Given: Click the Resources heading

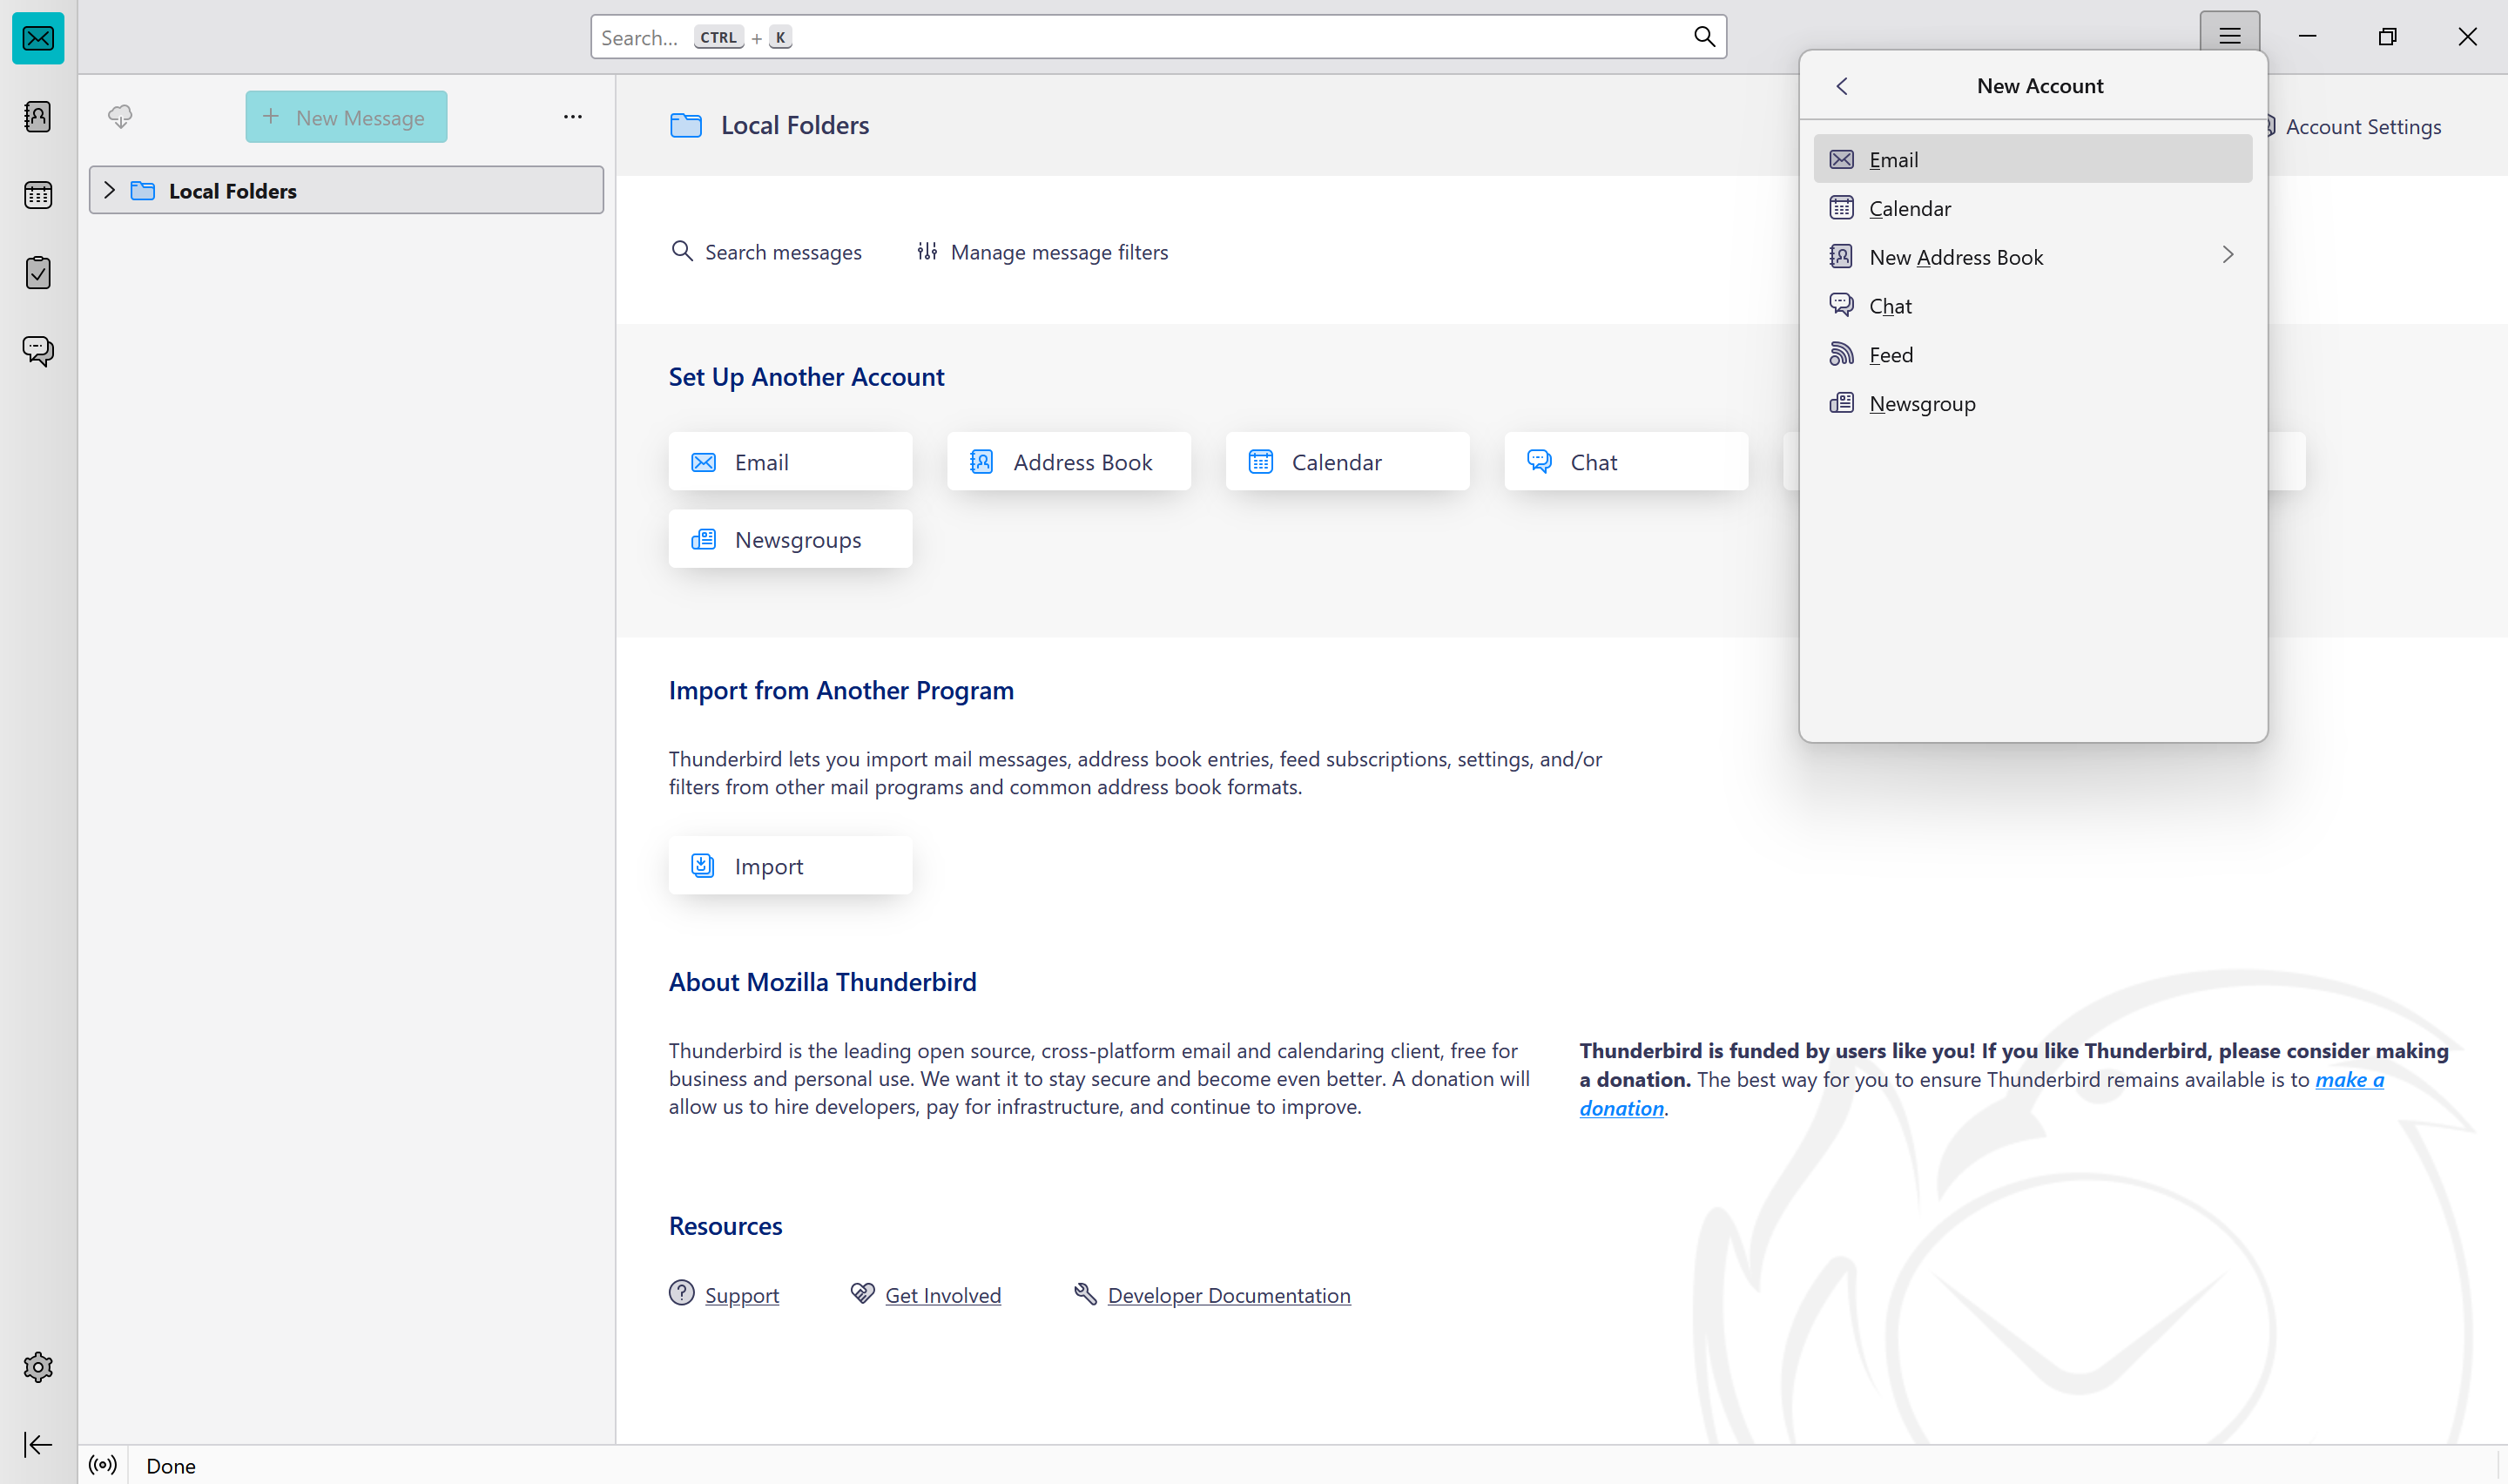Looking at the screenshot, I should point(725,1226).
